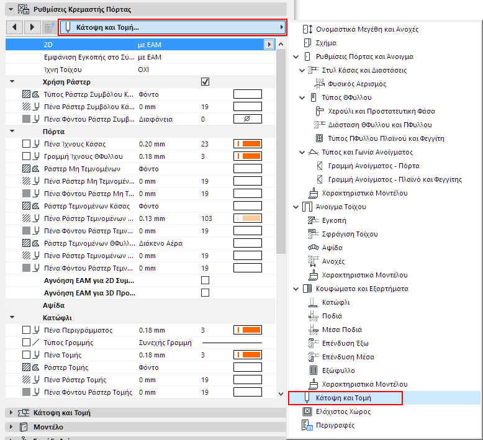Select the Σχήμα page icon
The image size is (483, 440).
pos(307,43)
